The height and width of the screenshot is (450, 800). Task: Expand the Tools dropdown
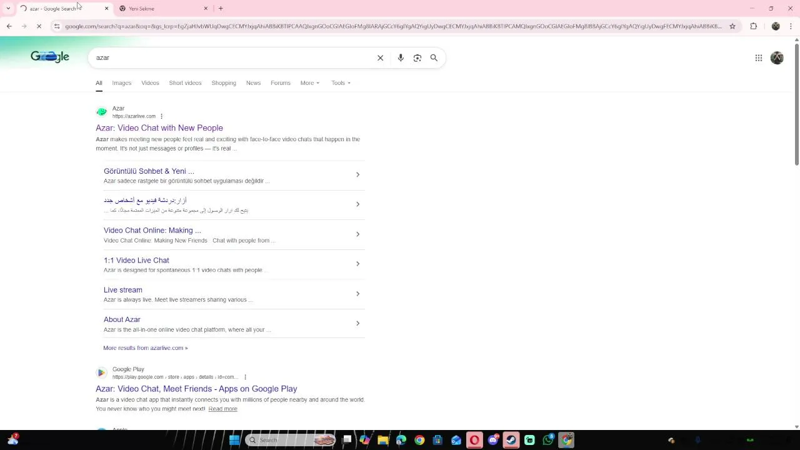point(341,82)
